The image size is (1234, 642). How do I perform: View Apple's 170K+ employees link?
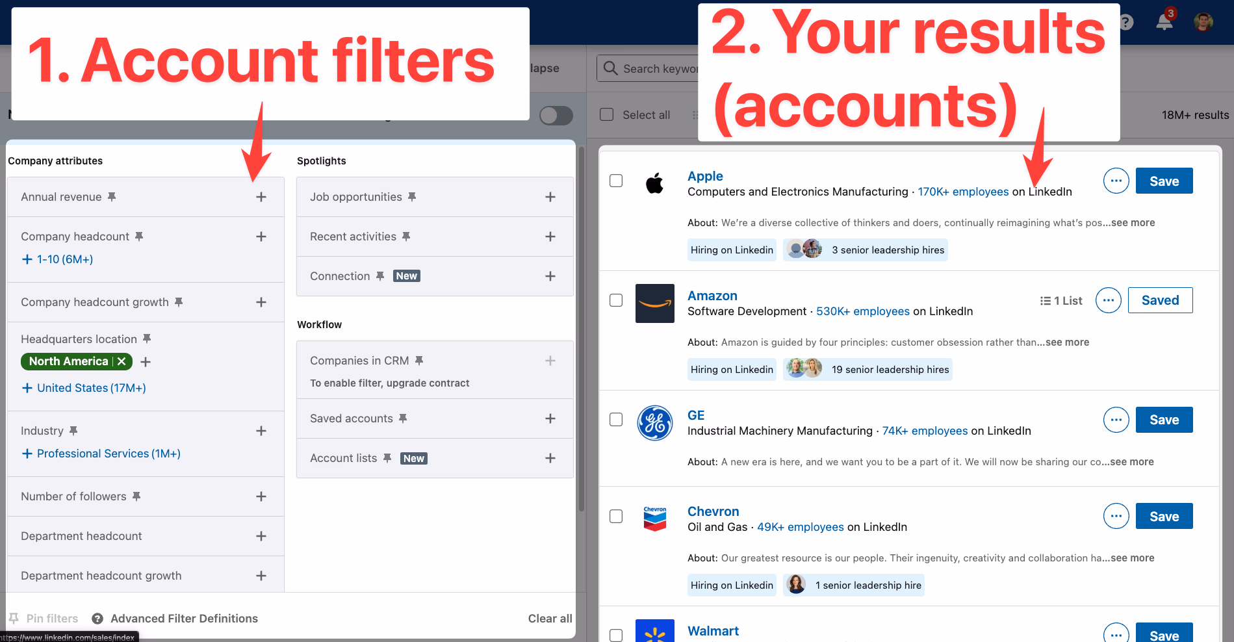(963, 192)
